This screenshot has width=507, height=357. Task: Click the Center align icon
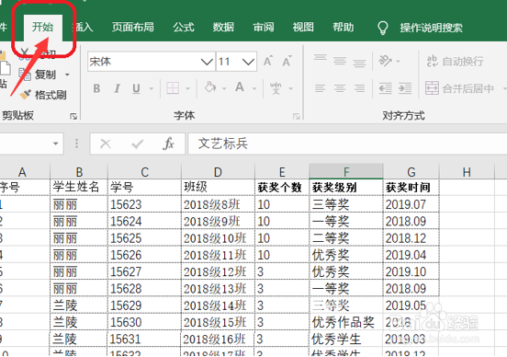pyautogui.click(x=340, y=88)
